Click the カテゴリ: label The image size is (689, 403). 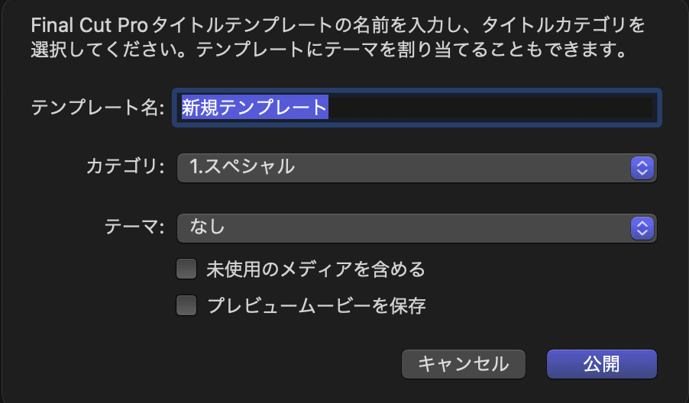point(125,167)
